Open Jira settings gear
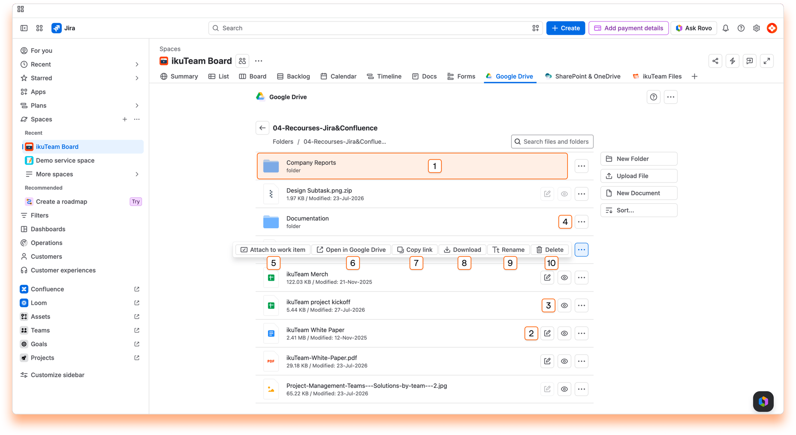The width and height of the screenshot is (796, 435). [757, 28]
